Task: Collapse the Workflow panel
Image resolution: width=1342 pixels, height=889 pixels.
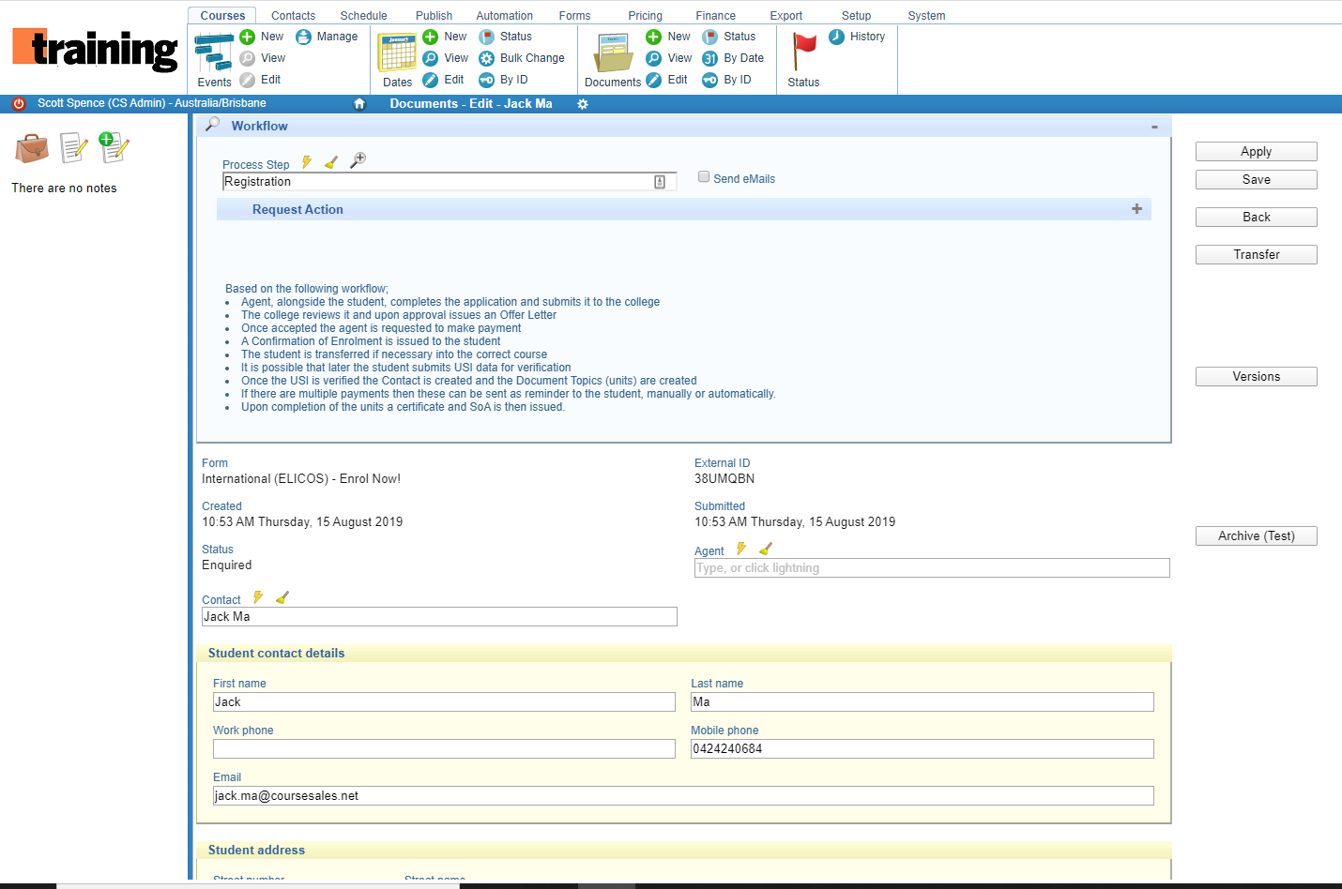Action: pyautogui.click(x=1154, y=127)
